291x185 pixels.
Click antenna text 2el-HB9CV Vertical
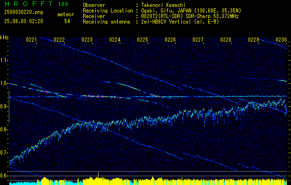[x=166, y=22]
